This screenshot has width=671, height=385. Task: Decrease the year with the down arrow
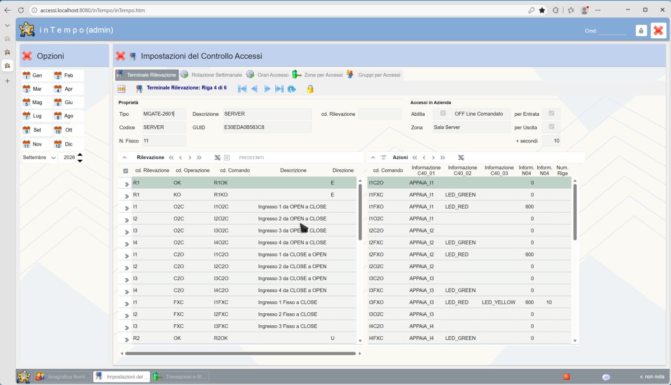80,160
